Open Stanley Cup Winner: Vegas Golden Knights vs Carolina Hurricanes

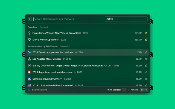pos(88,66)
